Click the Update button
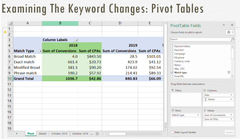This screenshot has height=139, width=240. tap(229, 132)
